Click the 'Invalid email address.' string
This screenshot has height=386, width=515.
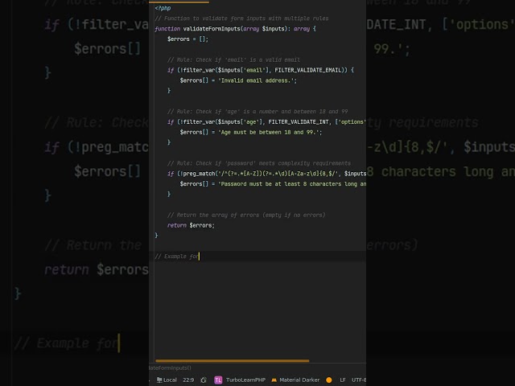pos(256,80)
